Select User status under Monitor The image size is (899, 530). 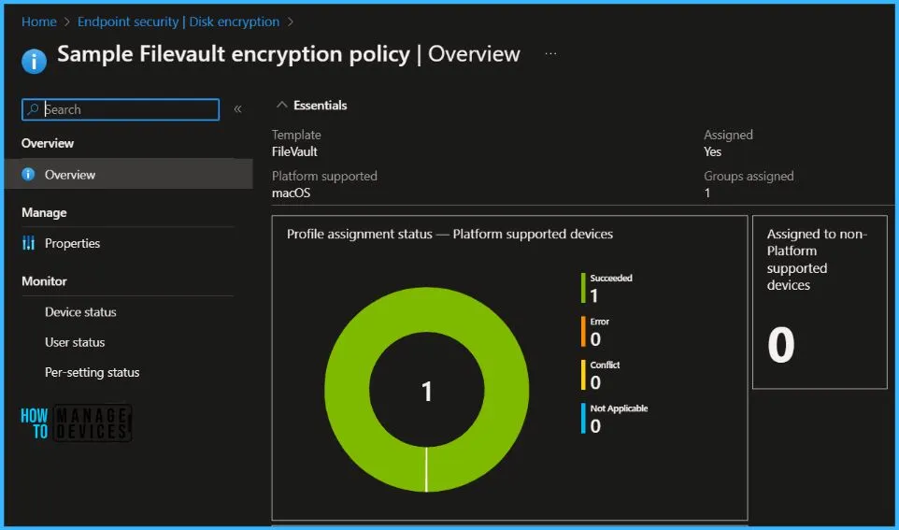(x=75, y=342)
